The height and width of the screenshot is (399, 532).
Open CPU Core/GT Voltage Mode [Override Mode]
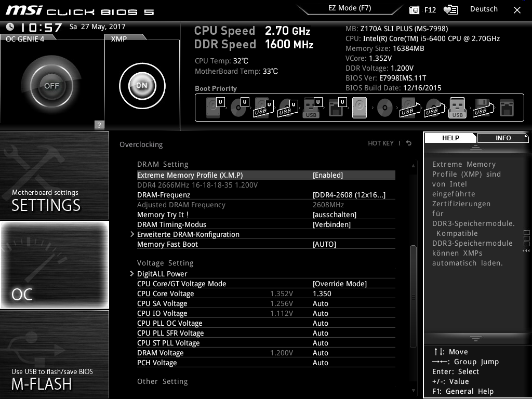click(x=340, y=283)
